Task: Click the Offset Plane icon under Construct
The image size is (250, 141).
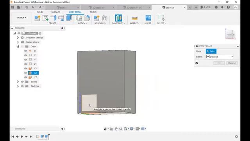Action: (118, 18)
